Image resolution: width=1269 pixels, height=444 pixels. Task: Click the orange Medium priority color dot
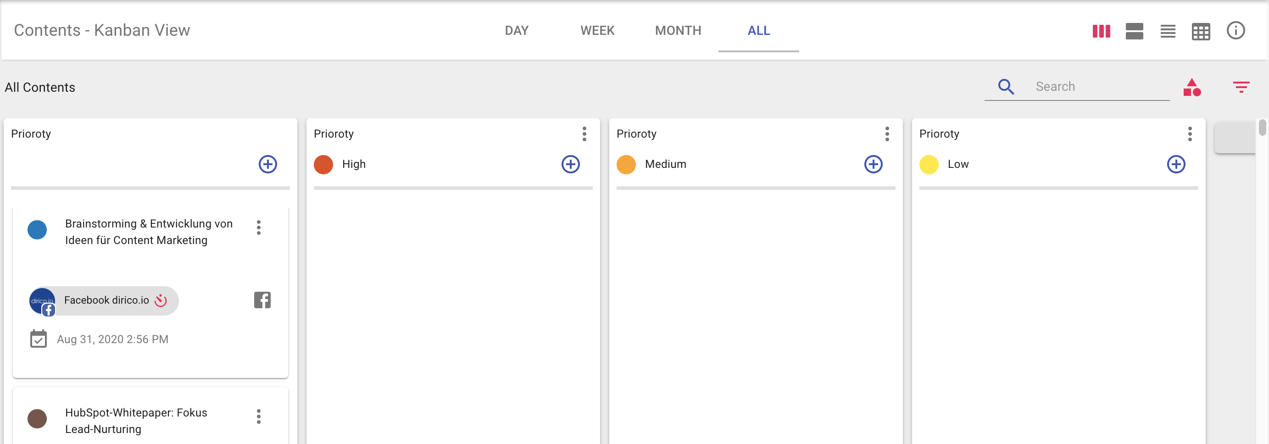coord(626,164)
